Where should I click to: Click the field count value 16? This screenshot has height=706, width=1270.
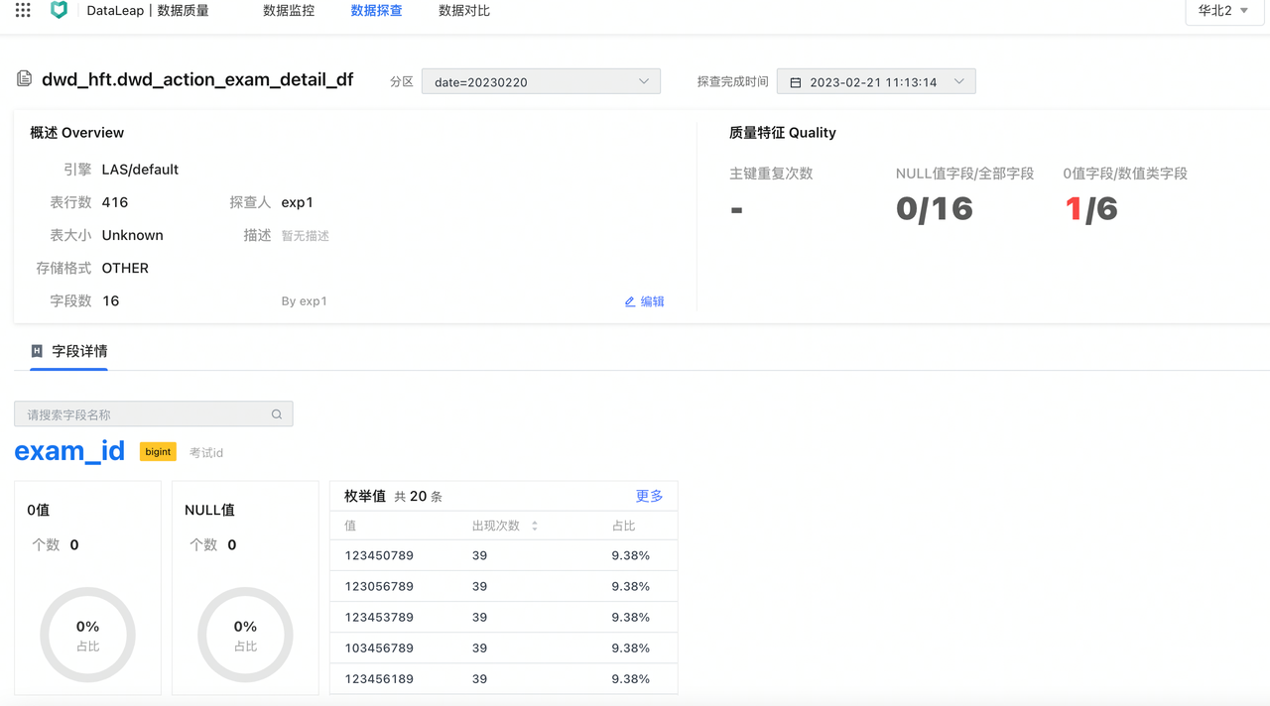pyautogui.click(x=111, y=301)
